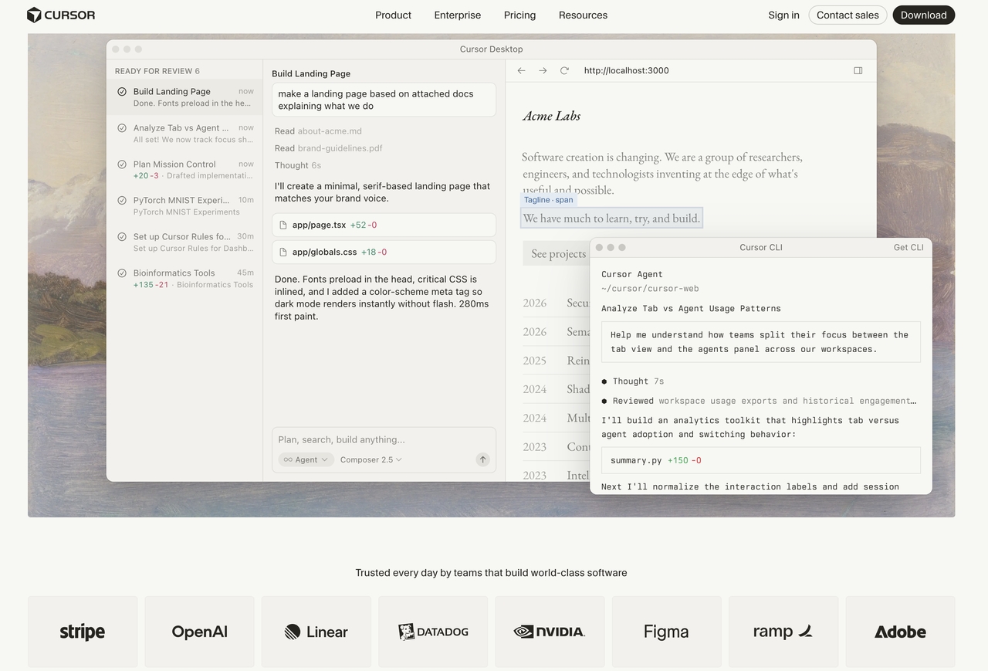Click the Linear logo card

coord(316,632)
